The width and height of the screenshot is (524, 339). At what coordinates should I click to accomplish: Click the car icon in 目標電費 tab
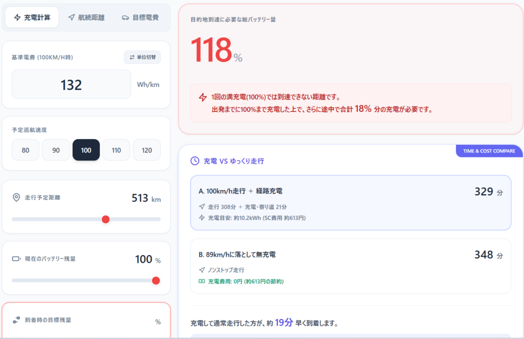click(125, 17)
